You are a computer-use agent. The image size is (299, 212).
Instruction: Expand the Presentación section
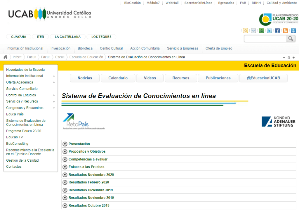tap(65, 144)
